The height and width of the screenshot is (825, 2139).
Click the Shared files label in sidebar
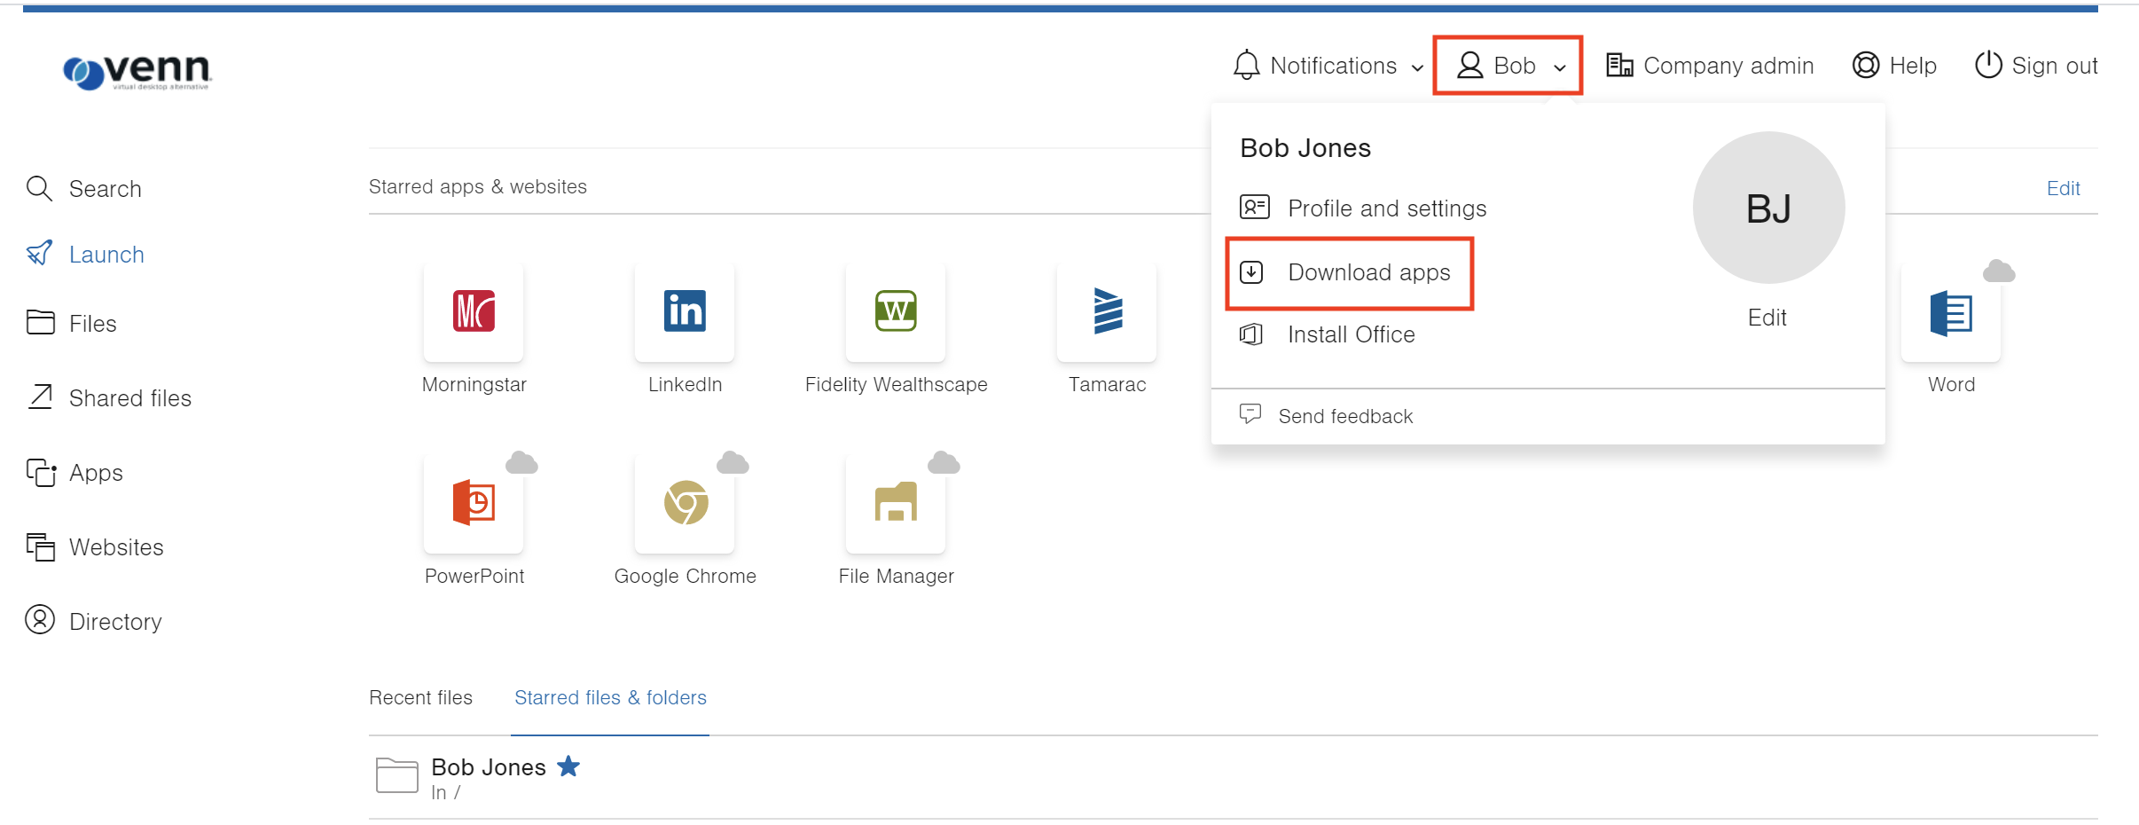click(130, 398)
